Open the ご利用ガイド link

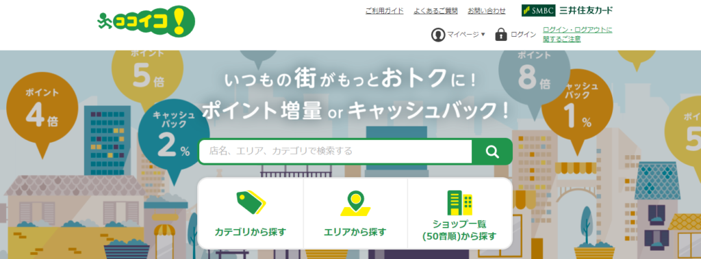click(x=385, y=11)
